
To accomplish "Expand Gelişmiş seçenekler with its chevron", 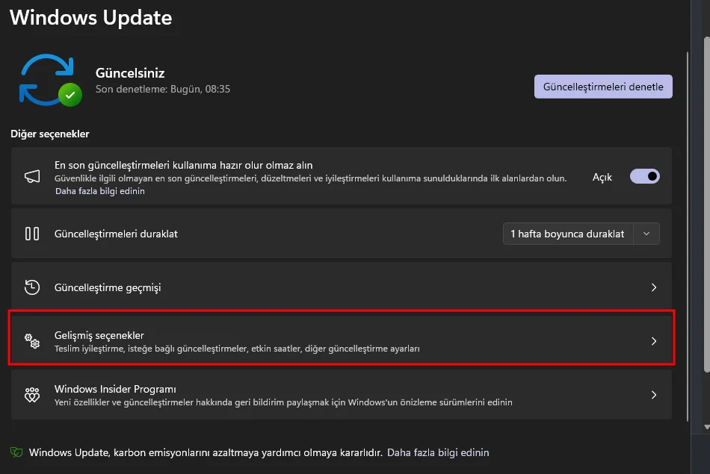I will point(653,341).
